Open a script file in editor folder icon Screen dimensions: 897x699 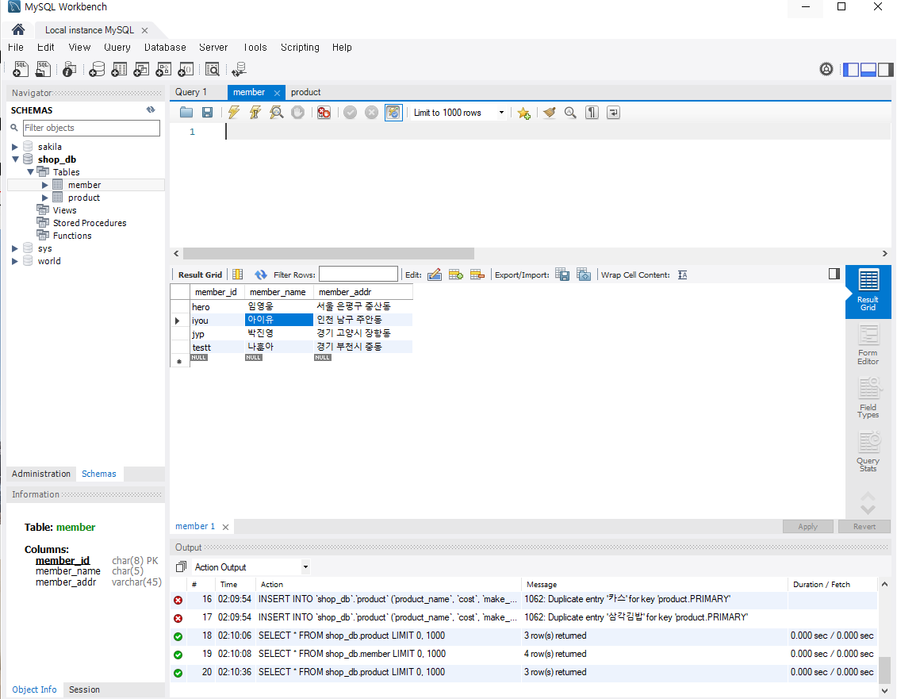(x=186, y=112)
